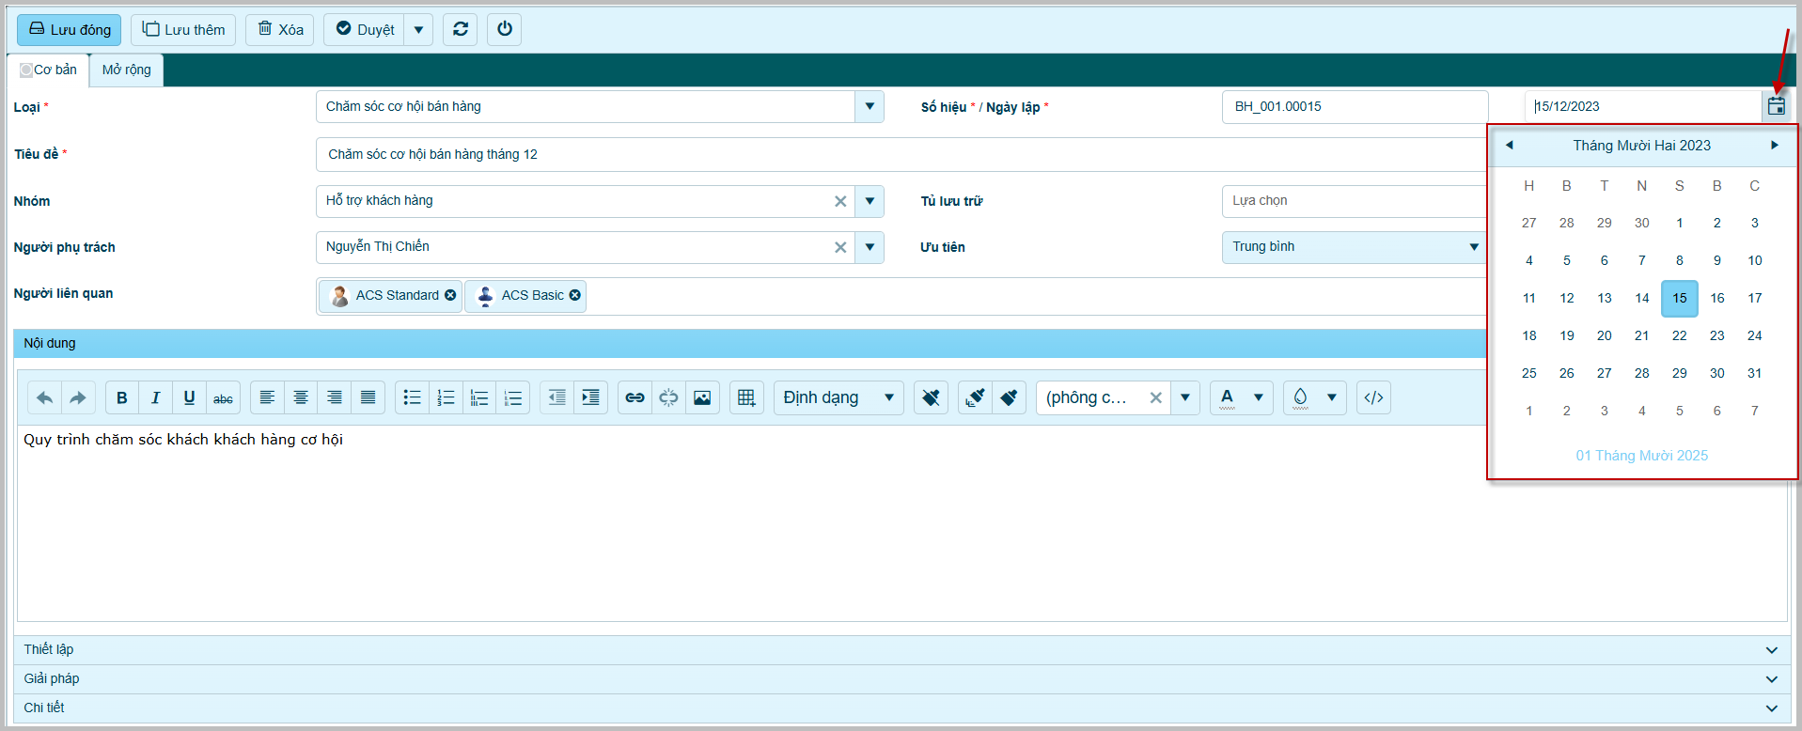Click the Lưu đóng button

pos(70,29)
